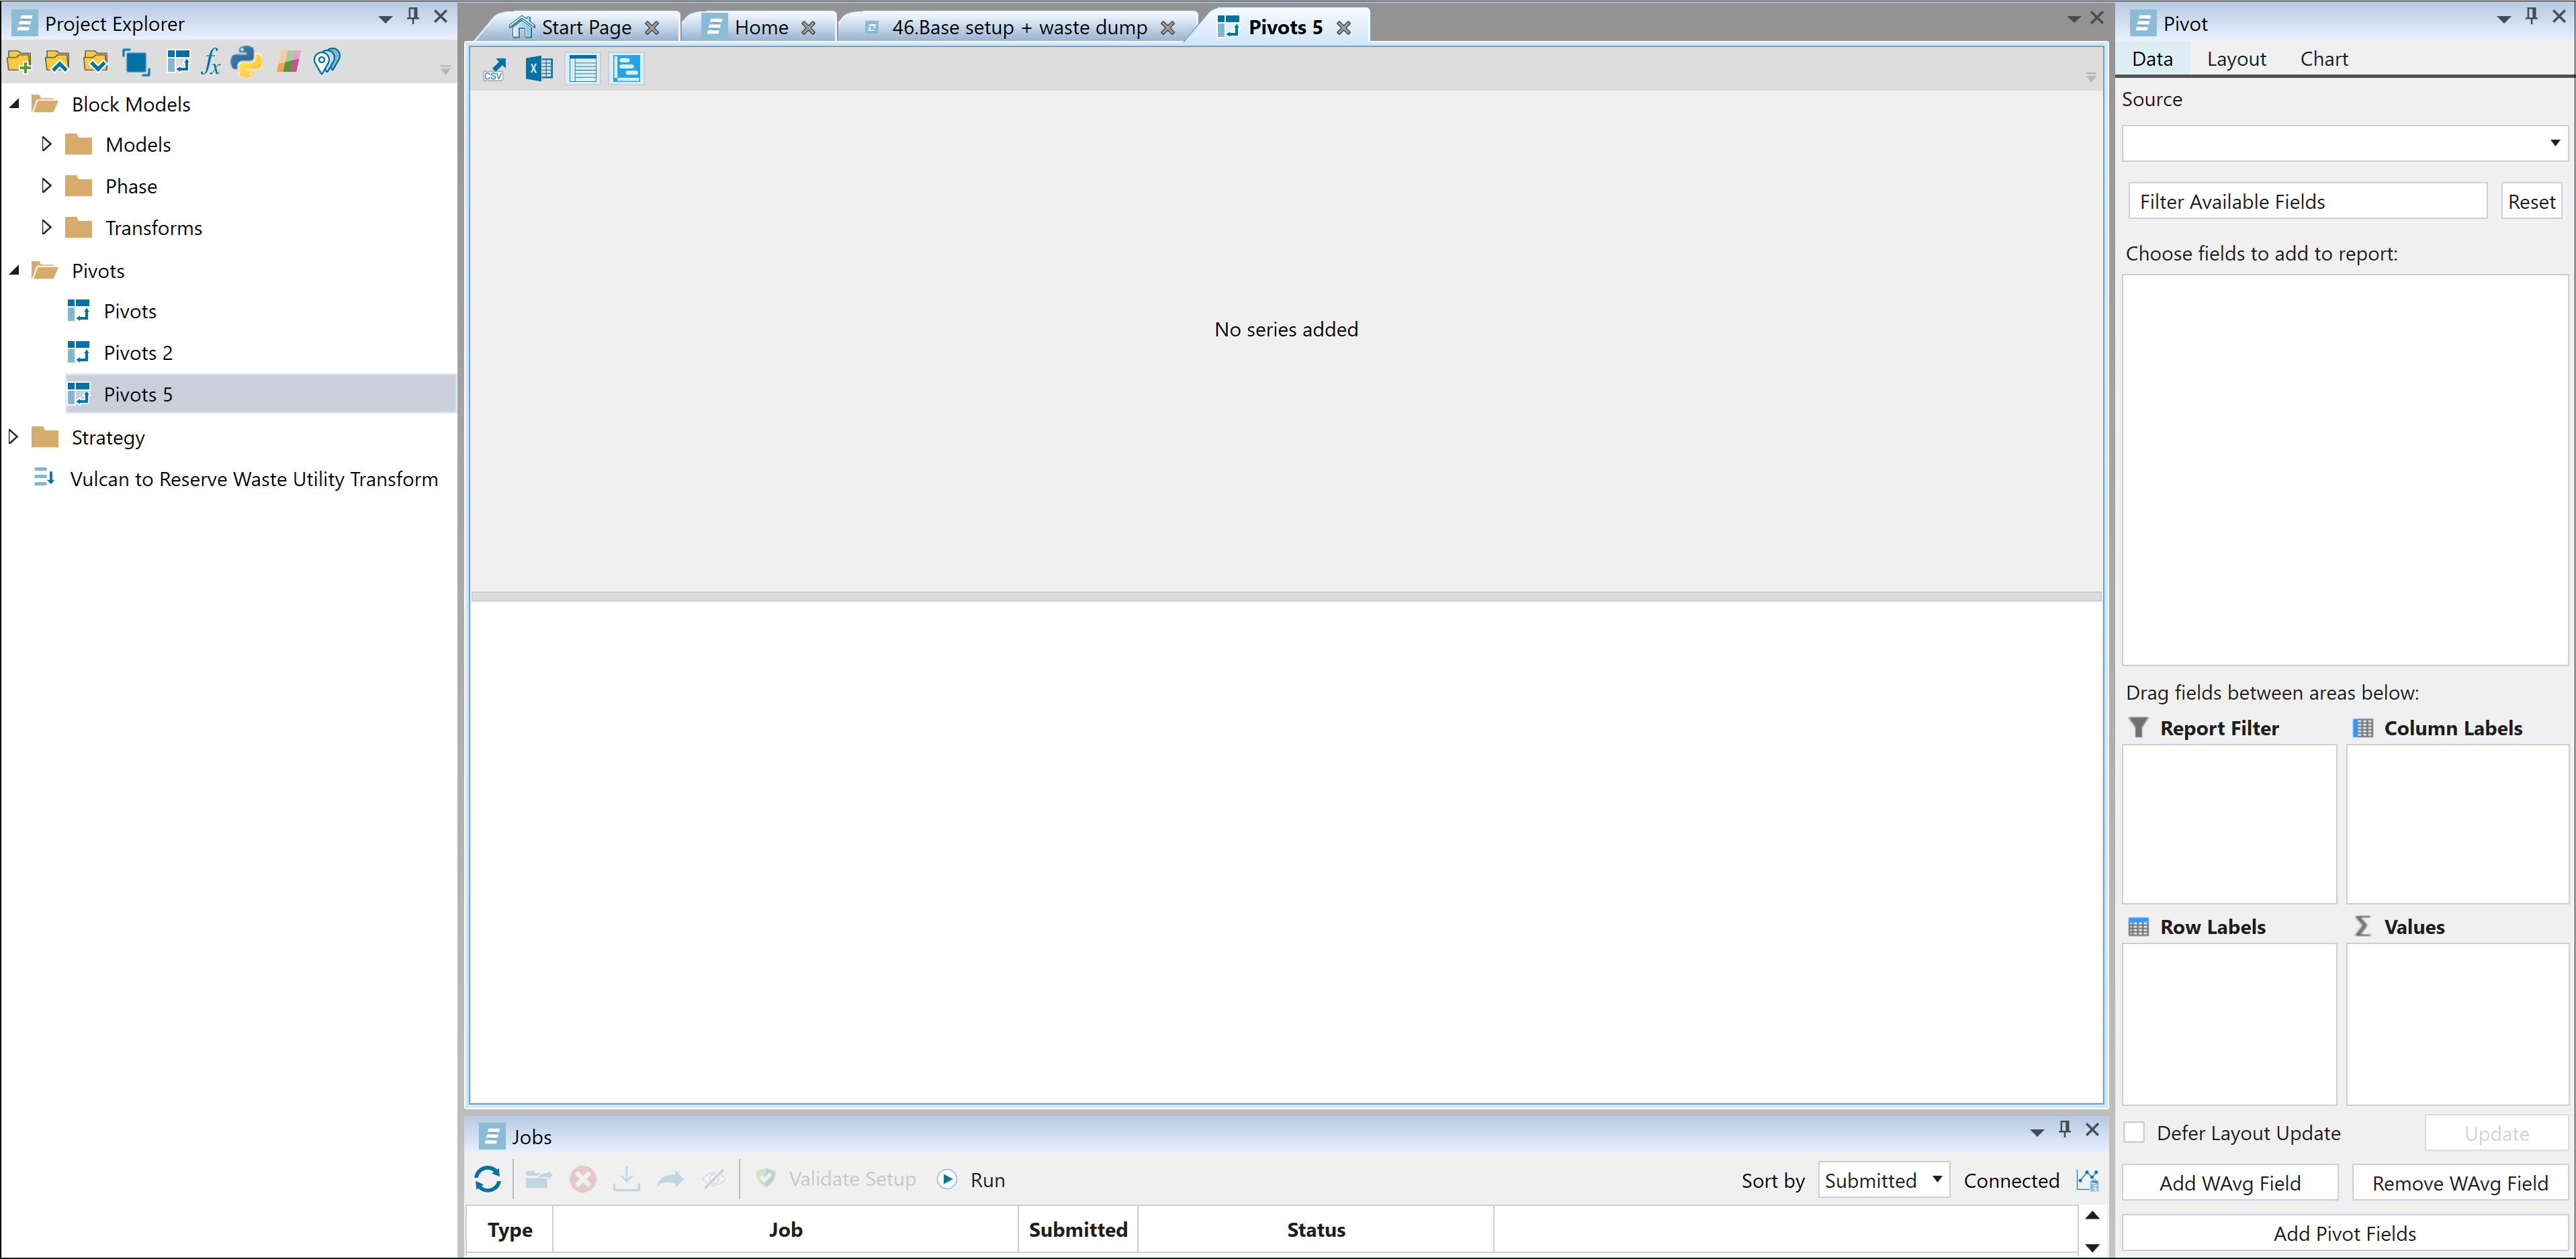The width and height of the screenshot is (2576, 1259).
Task: Select Vulcan to Reserve Waste Utility Transform
Action: coord(254,479)
